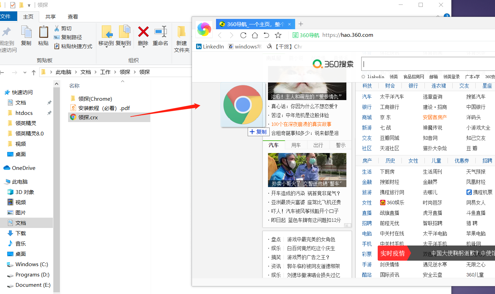Open 领英精灵8.0 folder in sidebar

pos(30,133)
